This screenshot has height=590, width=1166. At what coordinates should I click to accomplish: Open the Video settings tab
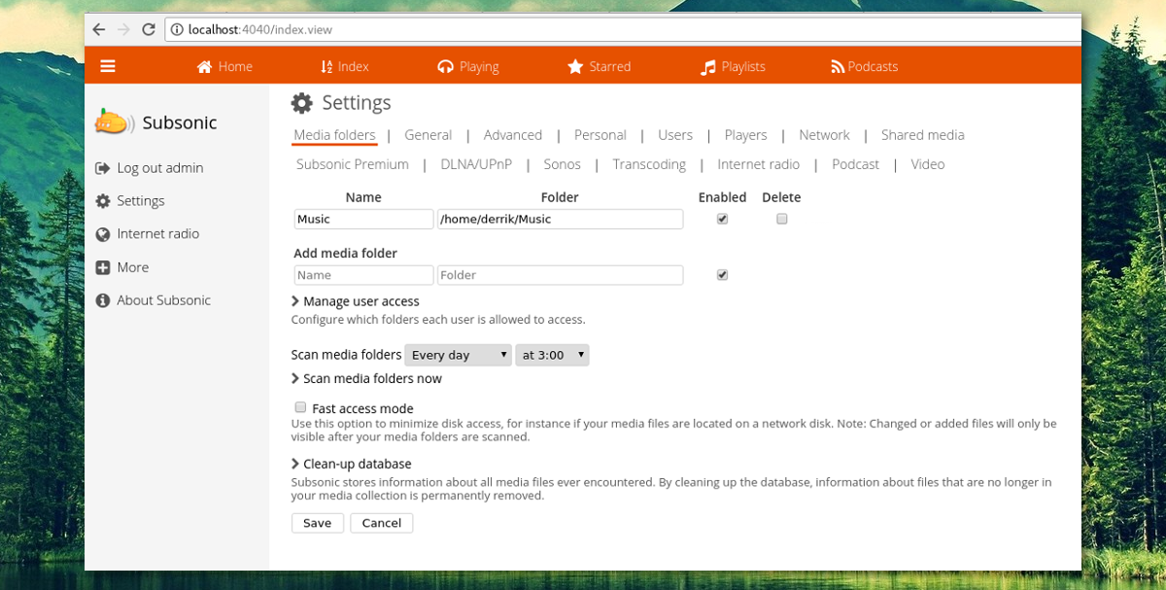(x=928, y=164)
